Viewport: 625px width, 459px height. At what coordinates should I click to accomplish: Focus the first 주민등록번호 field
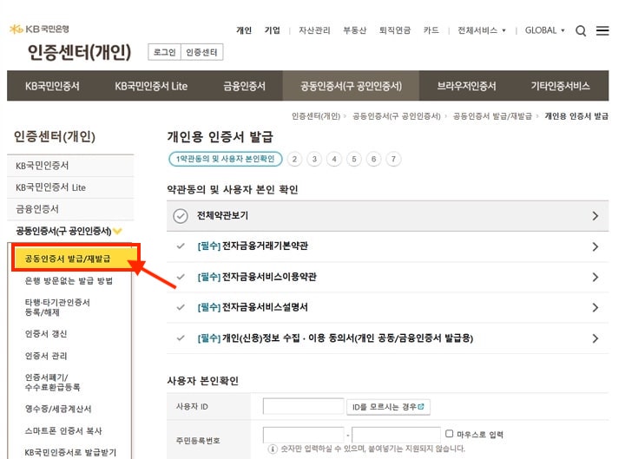point(303,435)
